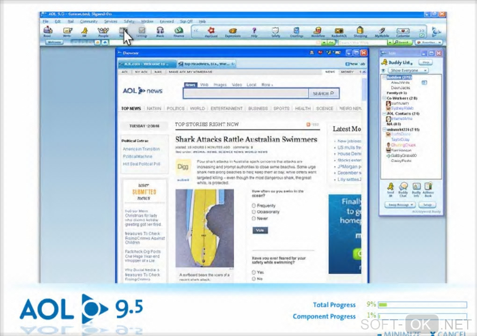Select Yes for the safety poll
477x336 pixels.
click(254, 272)
